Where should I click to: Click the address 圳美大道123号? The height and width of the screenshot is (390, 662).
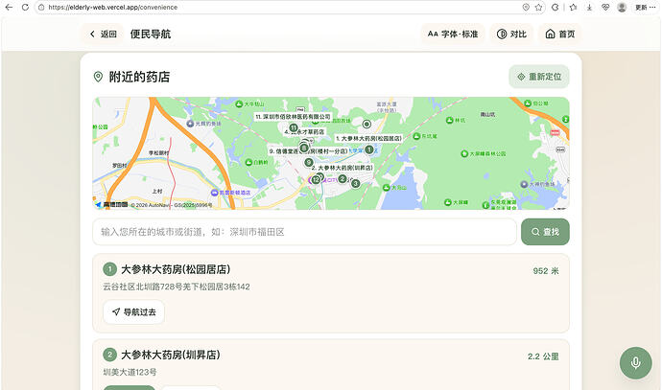(x=130, y=373)
